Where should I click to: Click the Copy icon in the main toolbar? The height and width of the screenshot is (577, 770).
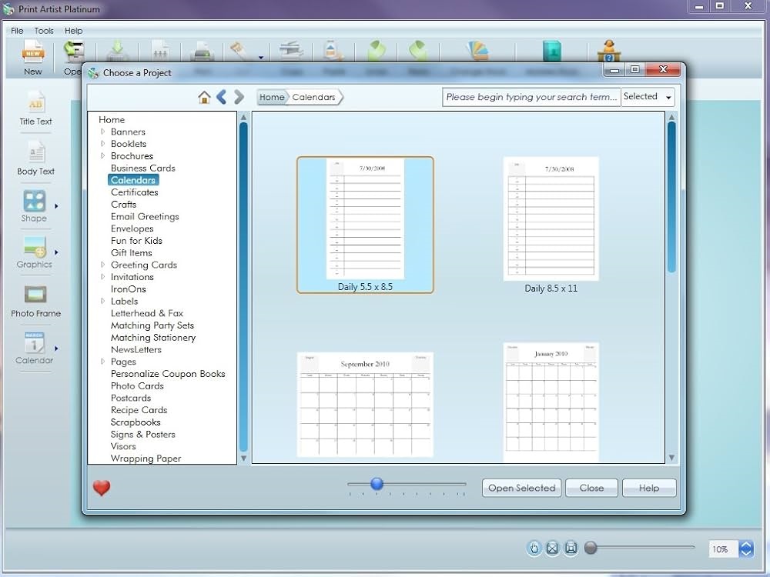(292, 51)
